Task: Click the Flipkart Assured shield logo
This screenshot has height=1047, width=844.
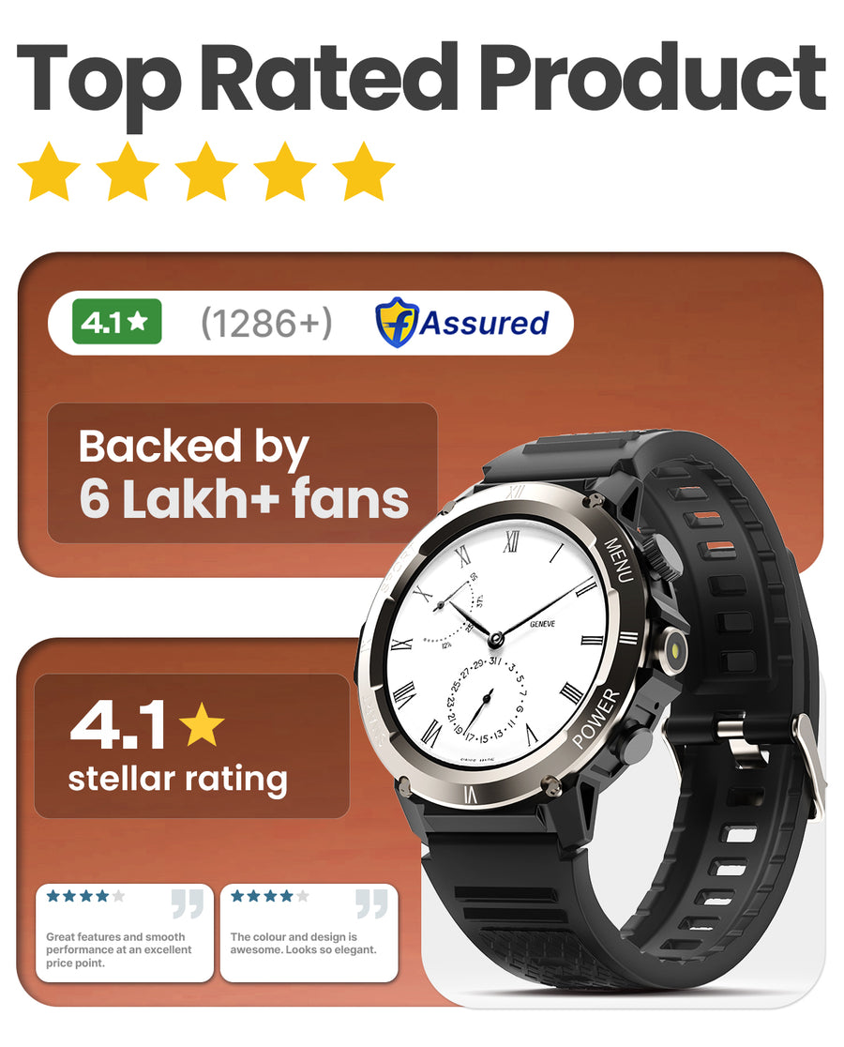Action: coord(397,323)
